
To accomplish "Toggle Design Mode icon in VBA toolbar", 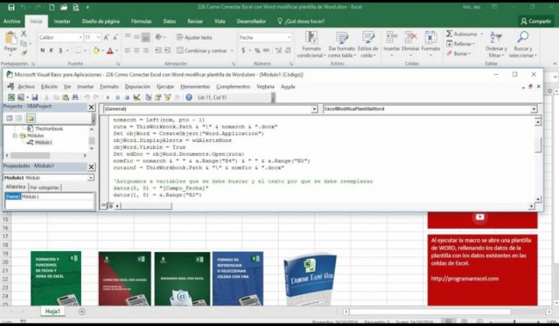I will tap(136, 98).
